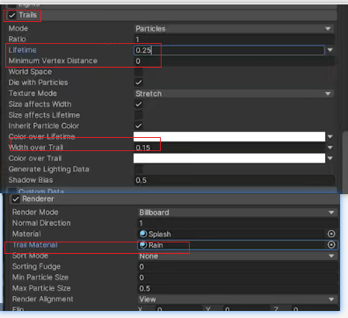Click the Normal Direction label
Viewport: 348px width, 318px height.
coord(41,223)
